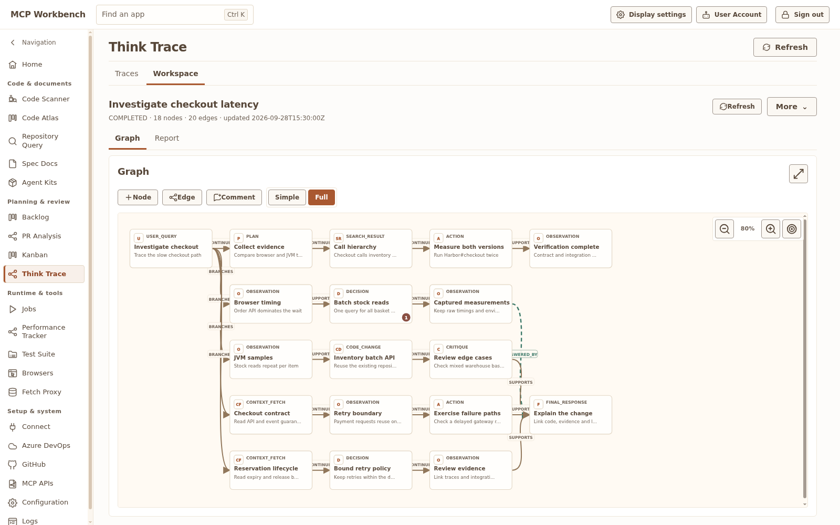Open User Account
840x525 pixels.
(x=731, y=15)
